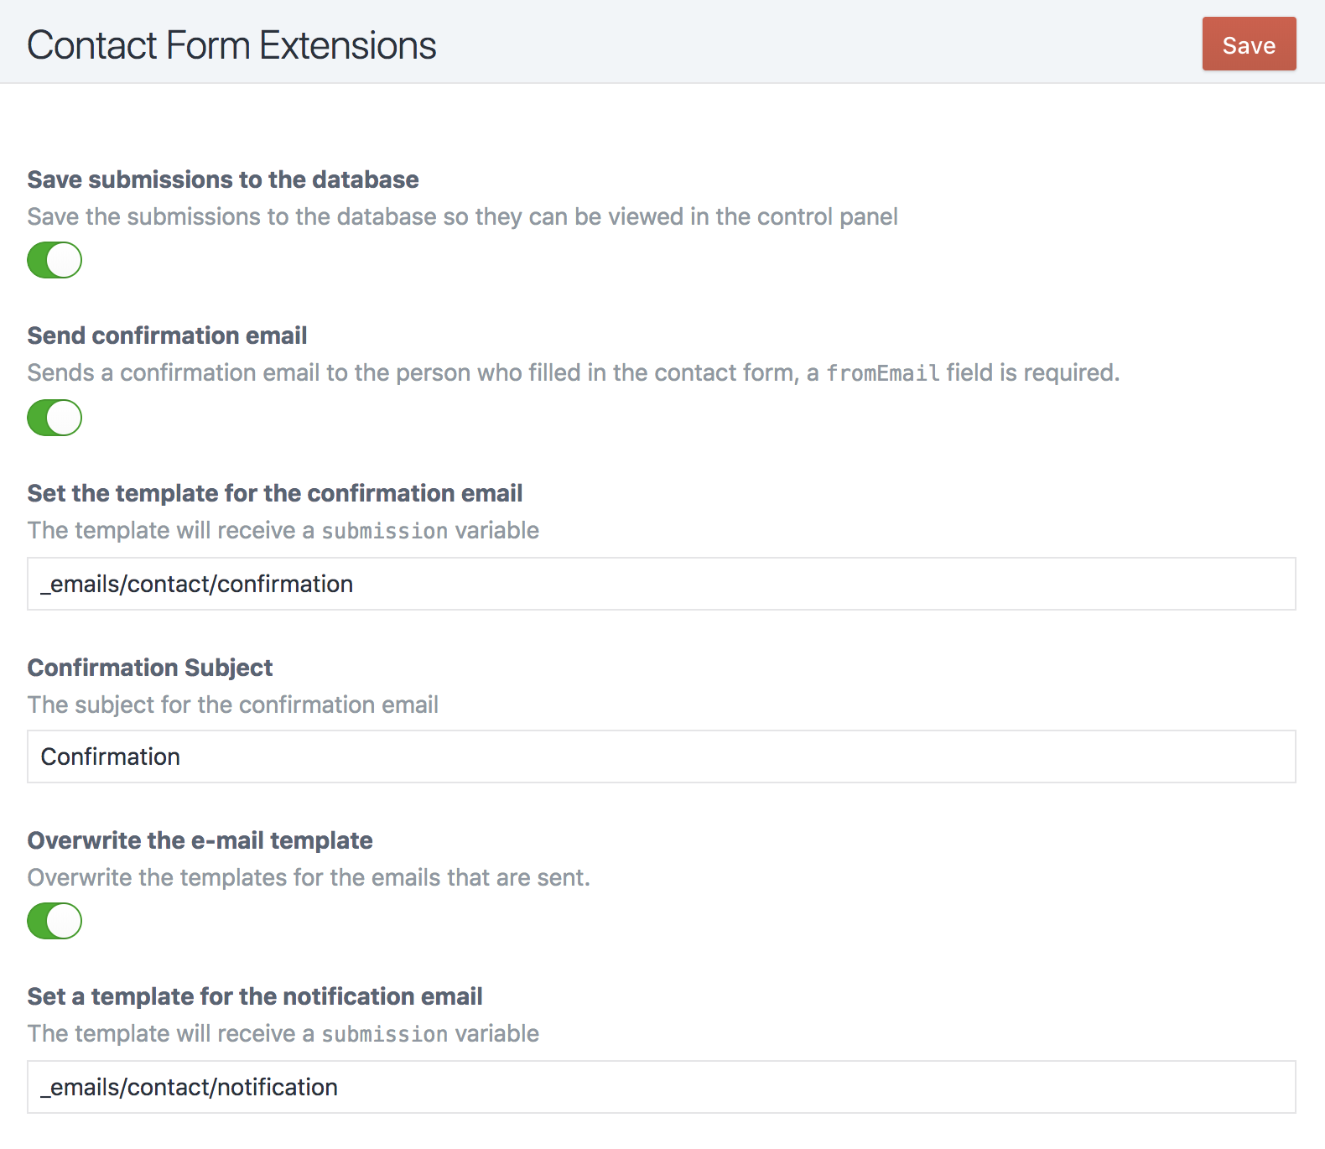Focus the Confirmation Subject text field
This screenshot has height=1149, width=1325.
click(662, 756)
